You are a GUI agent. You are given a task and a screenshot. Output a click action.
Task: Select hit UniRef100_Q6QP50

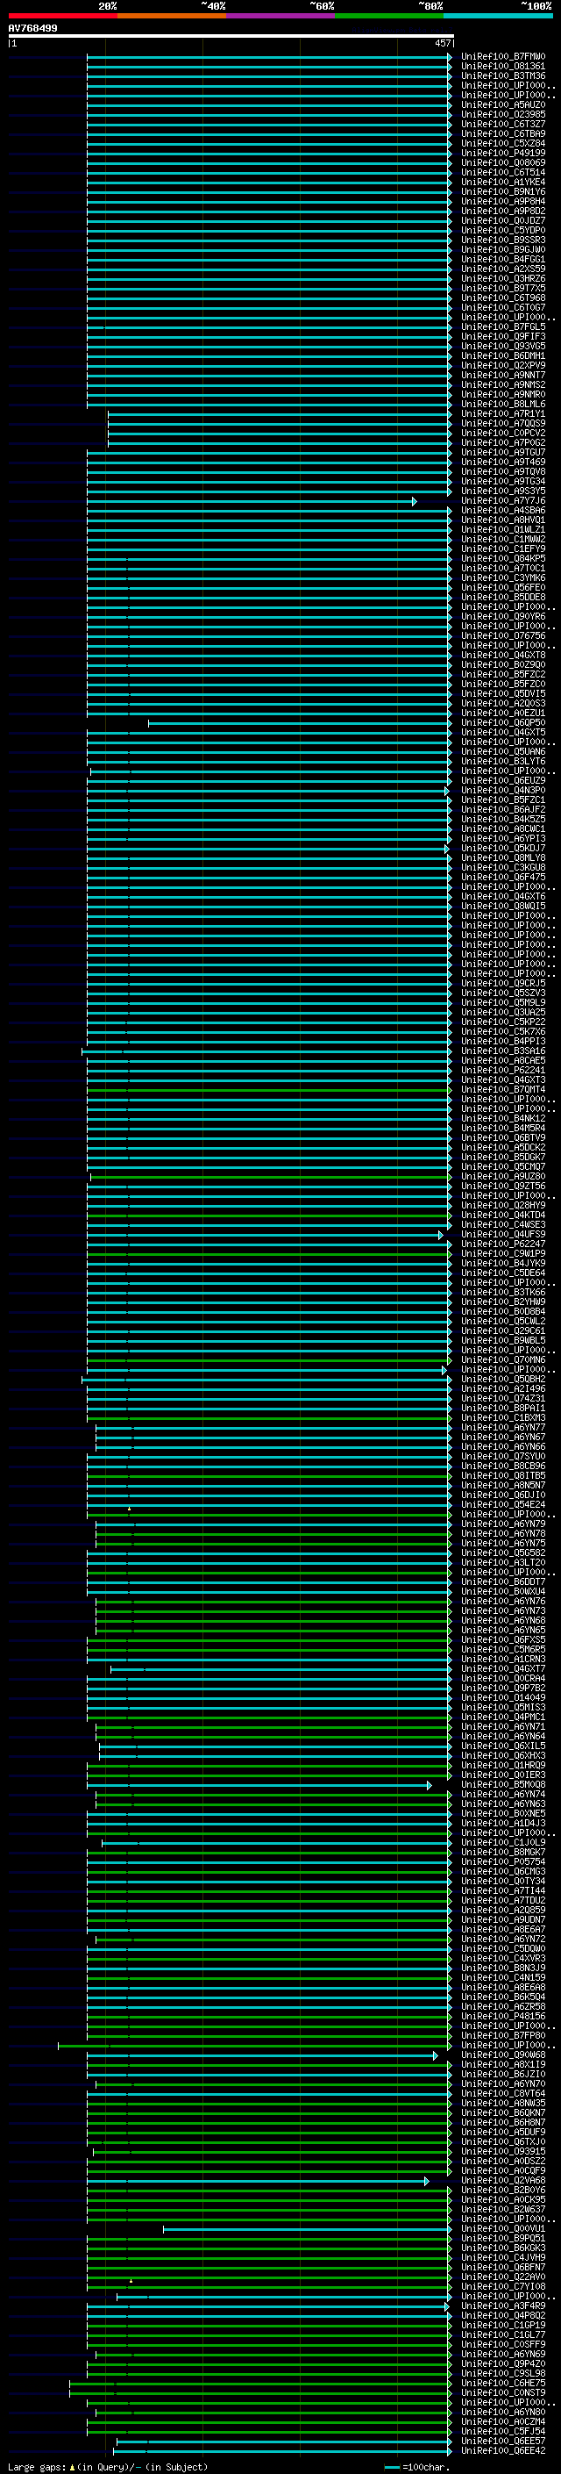pyautogui.click(x=503, y=722)
